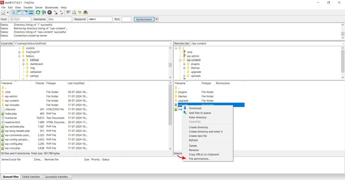Sort local list by Filesize header
The height and width of the screenshot is (180, 345).
tap(40, 83)
